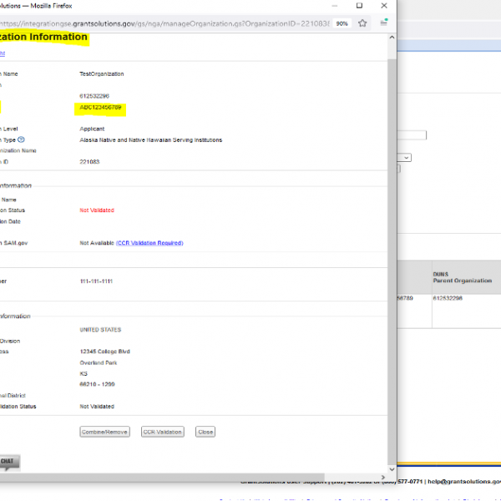Screen dimensions: 501x501
Task: Click the vertical scrollbar of the popup
Action: pyautogui.click(x=392, y=250)
